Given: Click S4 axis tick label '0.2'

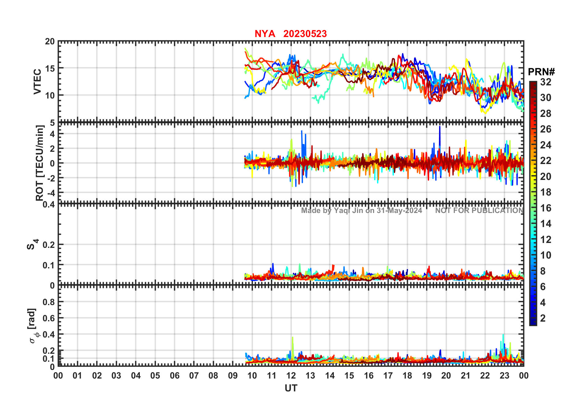Looking at the screenshot, I should click(49, 245).
